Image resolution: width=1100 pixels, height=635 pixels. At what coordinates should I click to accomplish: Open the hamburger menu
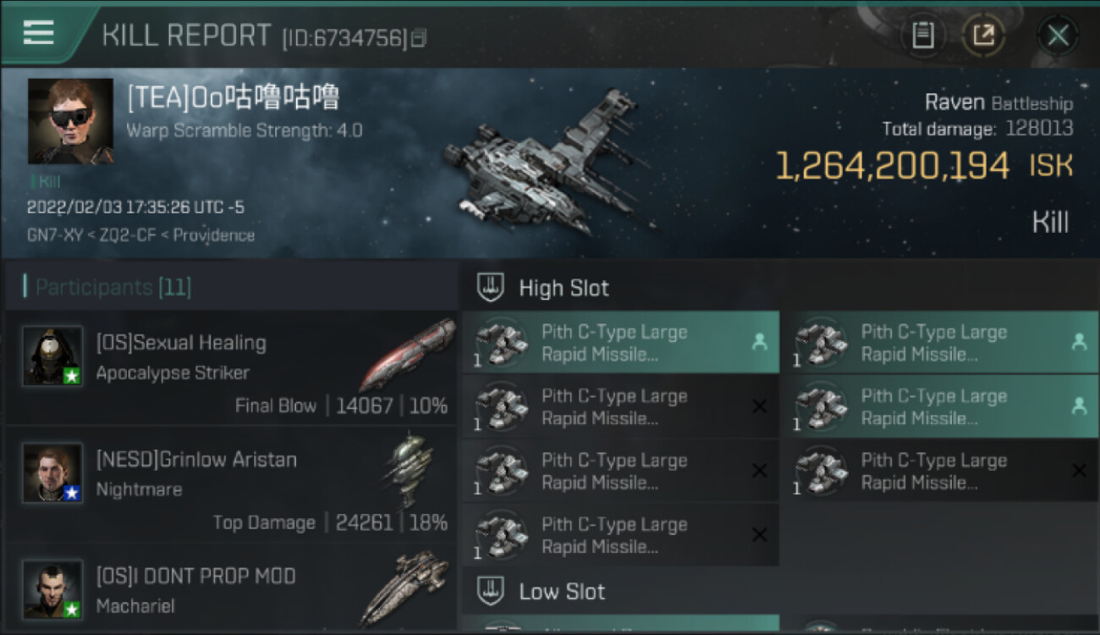(x=39, y=33)
